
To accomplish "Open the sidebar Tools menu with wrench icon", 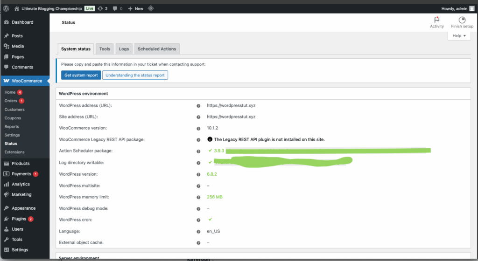I will coord(25,240).
